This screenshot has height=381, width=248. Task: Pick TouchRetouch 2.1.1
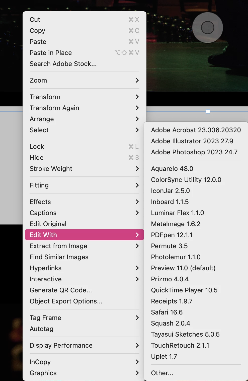(x=196, y=345)
